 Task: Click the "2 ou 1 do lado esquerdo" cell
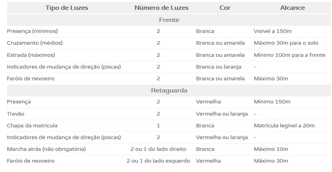point(158,161)
